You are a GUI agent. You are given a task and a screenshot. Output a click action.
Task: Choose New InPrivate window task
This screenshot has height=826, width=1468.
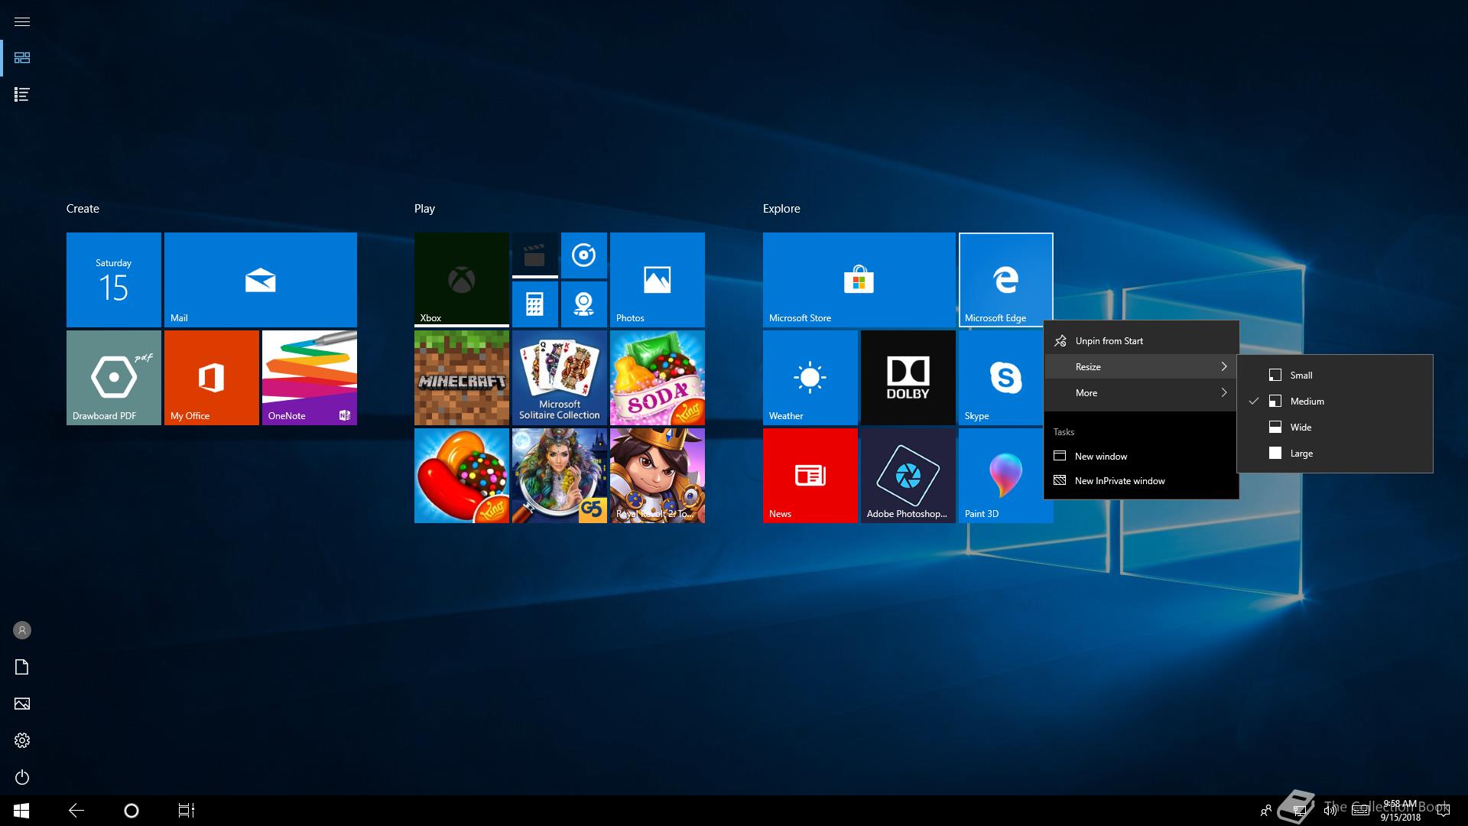point(1141,481)
